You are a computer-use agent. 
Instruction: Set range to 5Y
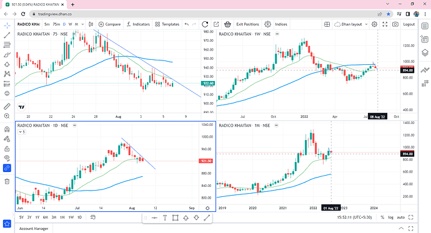[x=21, y=217]
